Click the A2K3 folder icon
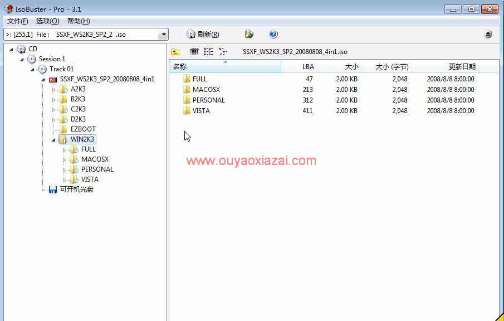 click(x=63, y=89)
